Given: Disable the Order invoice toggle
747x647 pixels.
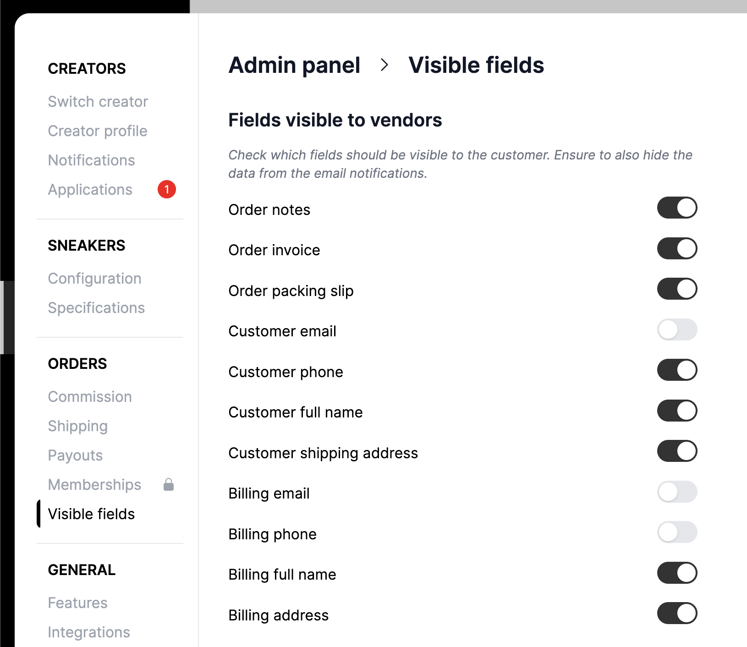Looking at the screenshot, I should 677,248.
